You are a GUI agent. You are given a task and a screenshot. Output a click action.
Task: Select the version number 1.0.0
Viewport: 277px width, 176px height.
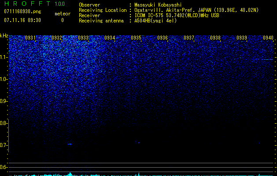60,4
